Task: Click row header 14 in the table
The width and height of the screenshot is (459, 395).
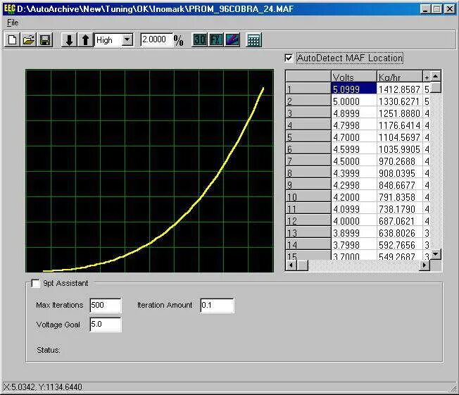Action: click(x=308, y=245)
